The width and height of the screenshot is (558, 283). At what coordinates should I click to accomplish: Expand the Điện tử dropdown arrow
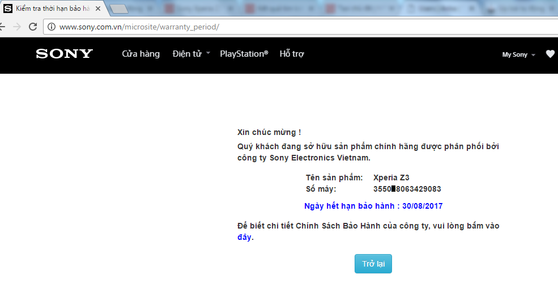tap(208, 53)
